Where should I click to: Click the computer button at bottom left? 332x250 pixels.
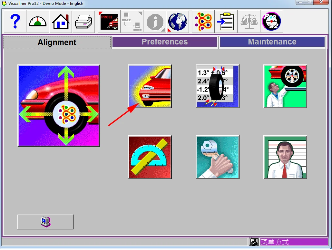point(45,222)
